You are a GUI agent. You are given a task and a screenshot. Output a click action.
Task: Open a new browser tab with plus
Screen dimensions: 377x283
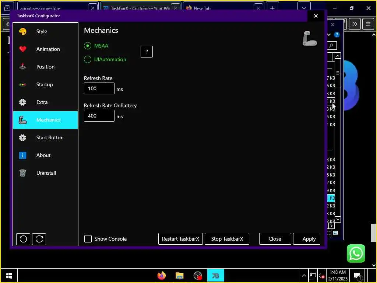coord(272,8)
